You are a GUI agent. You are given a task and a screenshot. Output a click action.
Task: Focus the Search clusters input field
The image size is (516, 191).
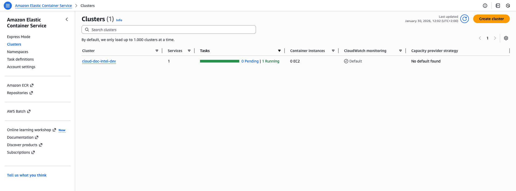[172, 30]
